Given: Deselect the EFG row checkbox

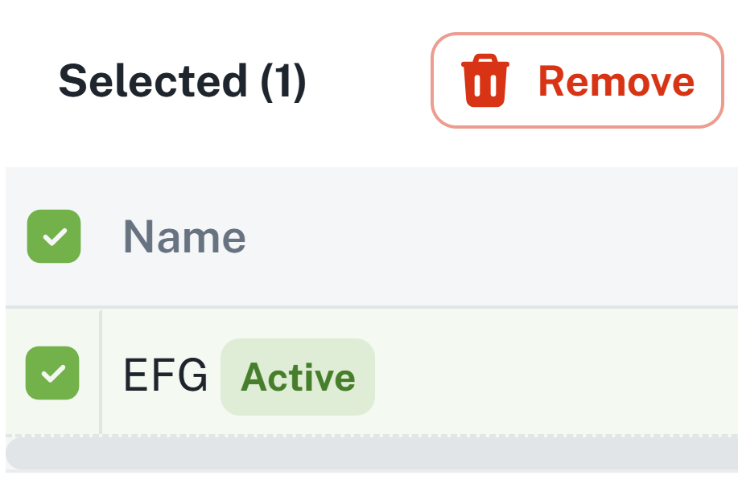Looking at the screenshot, I should tap(53, 373).
